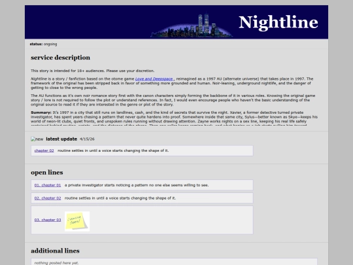Open the 01. chapter 01 link
This screenshot has width=353, height=265.
(x=48, y=185)
